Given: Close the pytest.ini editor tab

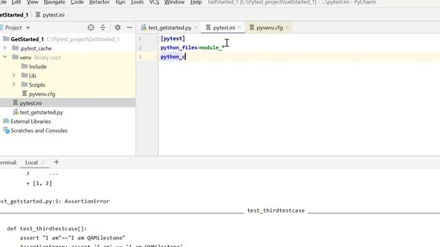Looking at the screenshot, I should coord(239,27).
